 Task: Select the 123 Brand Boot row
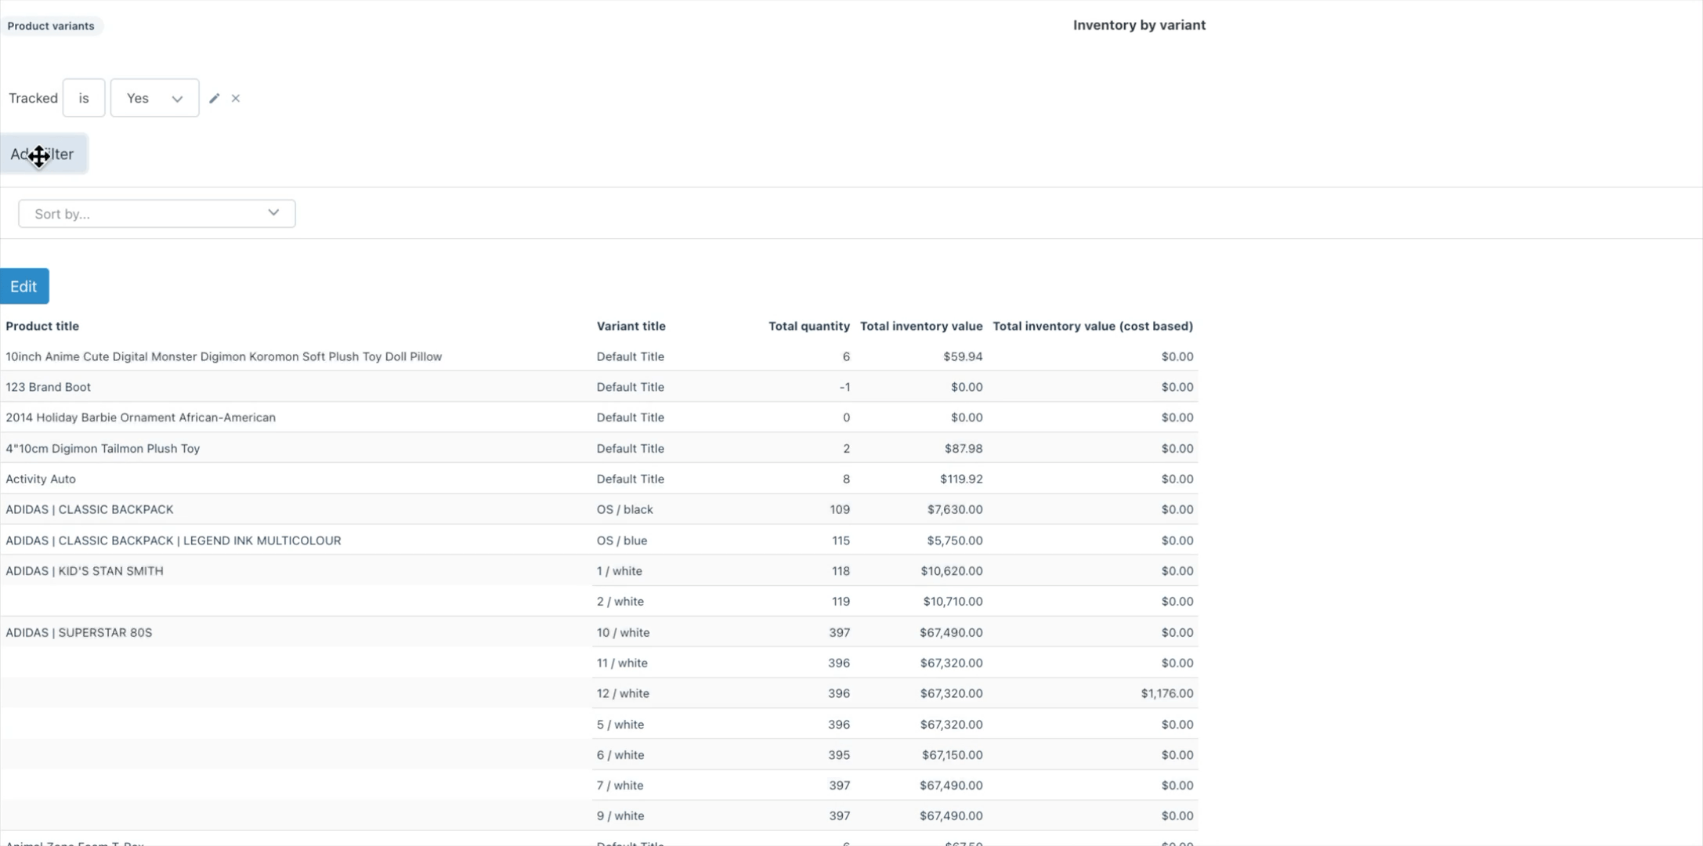49,387
